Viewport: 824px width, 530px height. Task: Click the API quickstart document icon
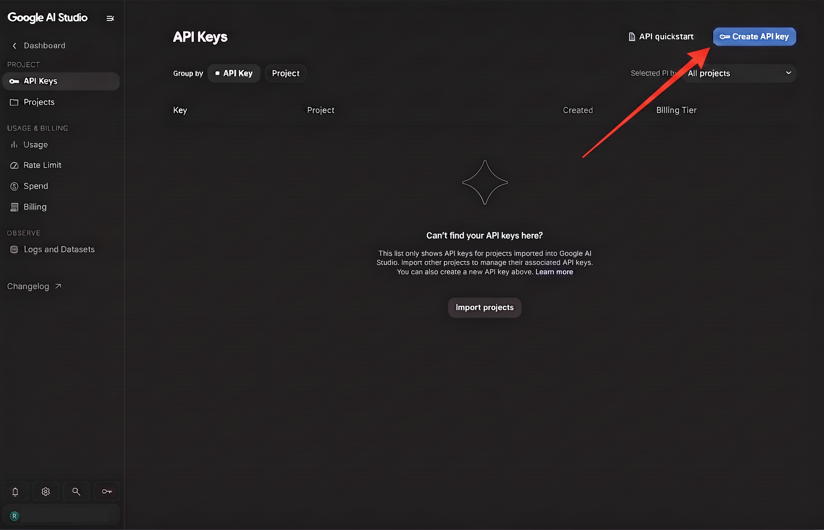pyautogui.click(x=632, y=37)
